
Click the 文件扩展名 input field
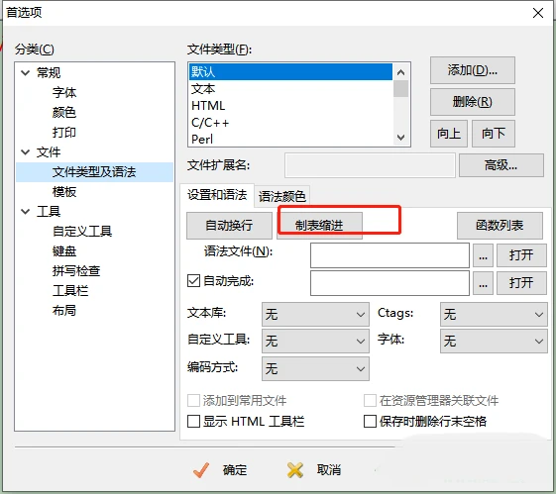pos(370,165)
